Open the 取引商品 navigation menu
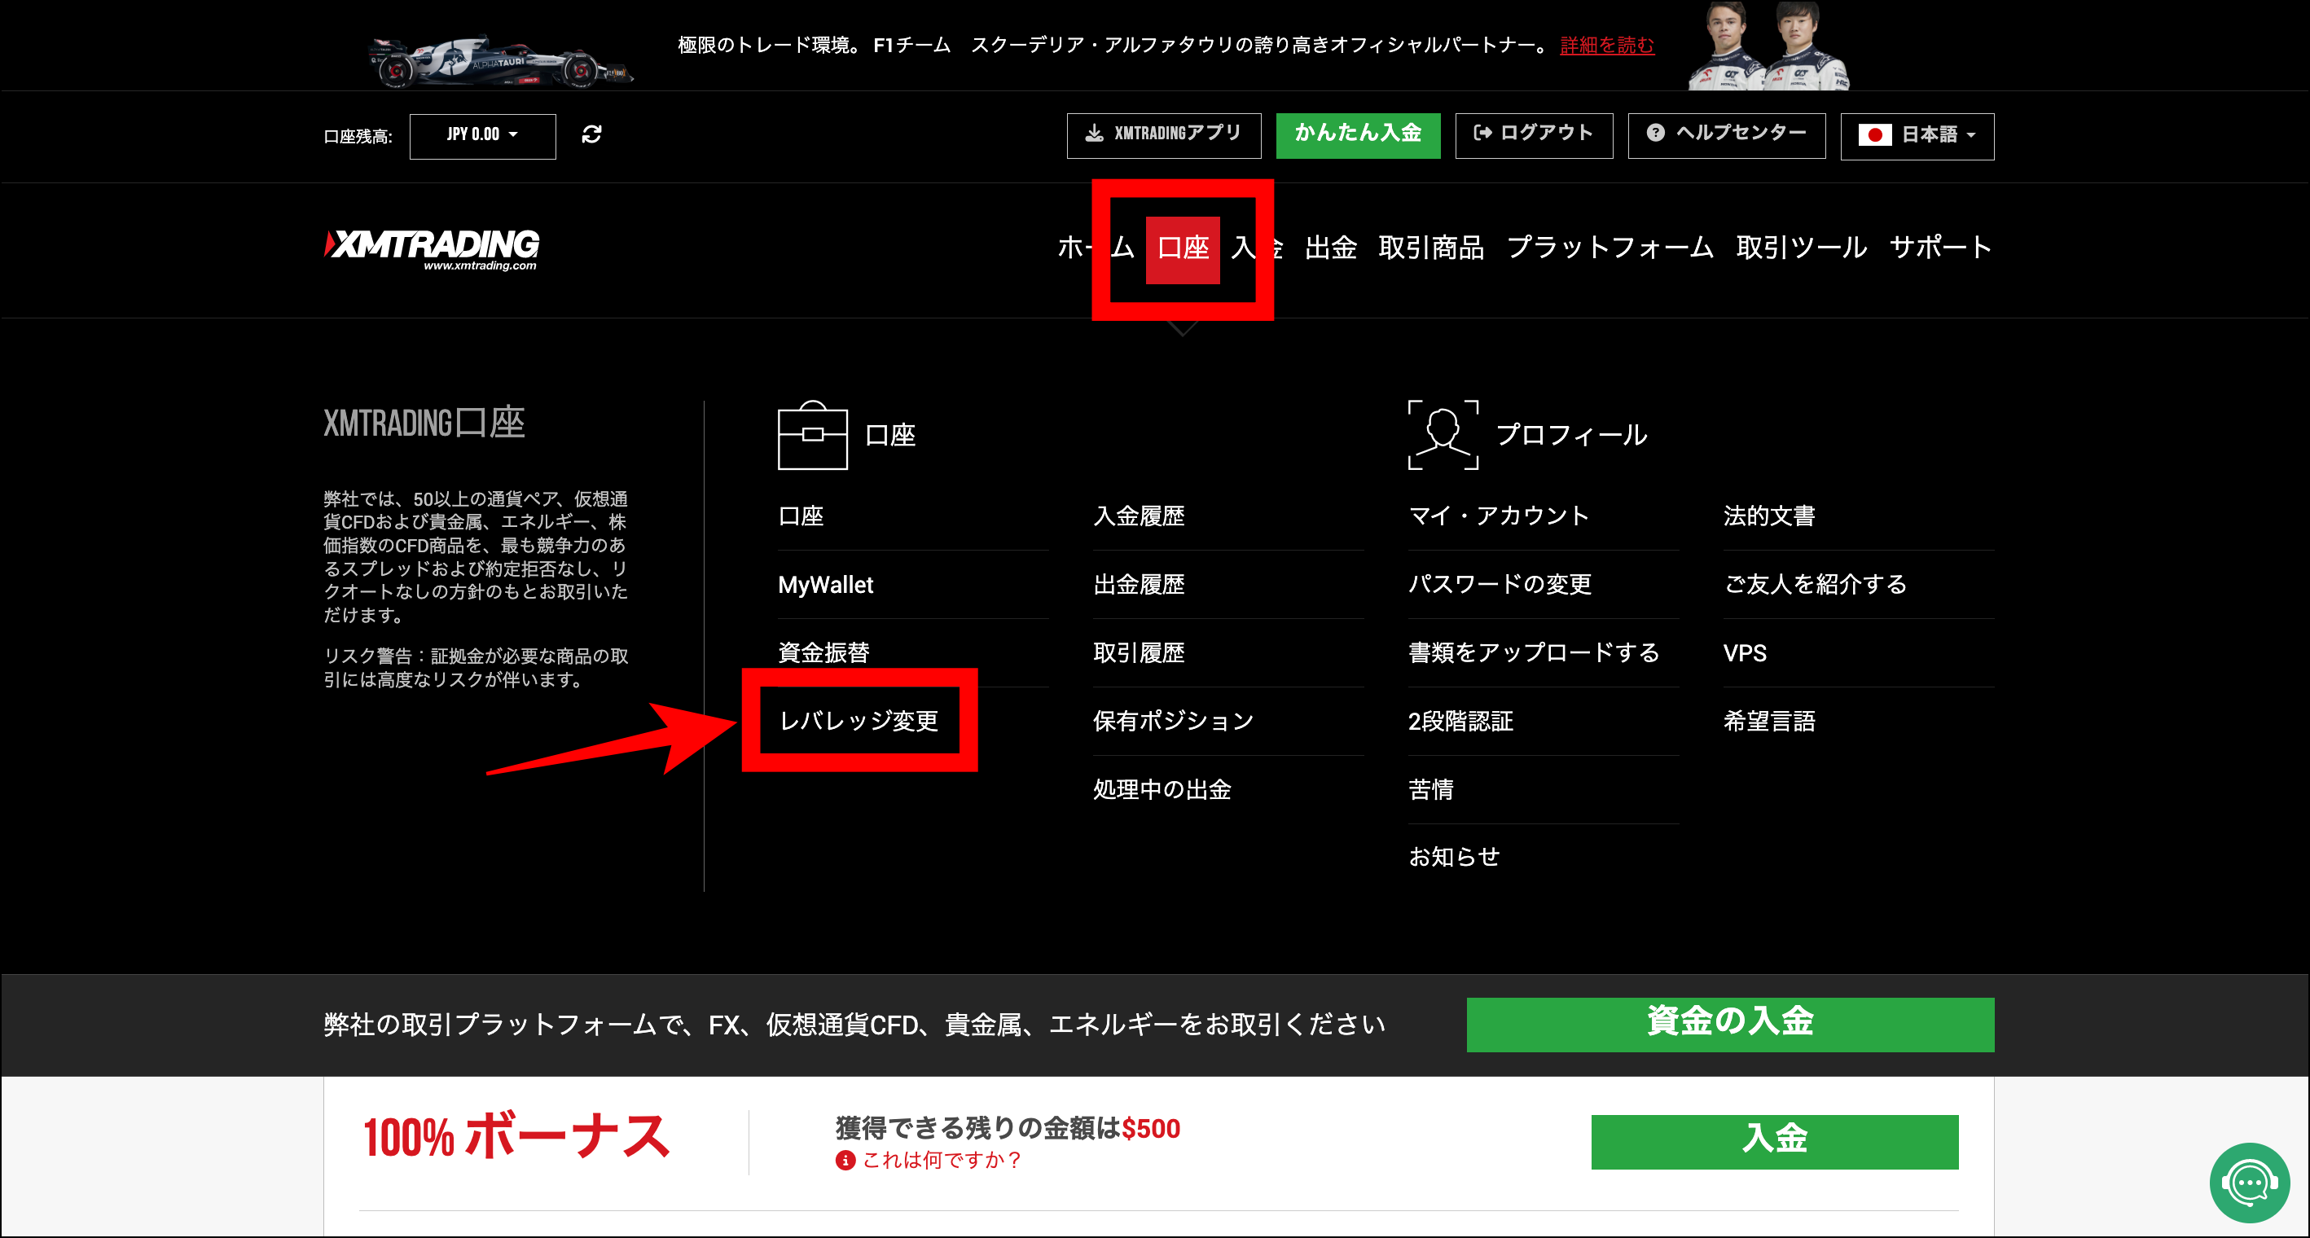This screenshot has width=2310, height=1238. click(x=1431, y=248)
